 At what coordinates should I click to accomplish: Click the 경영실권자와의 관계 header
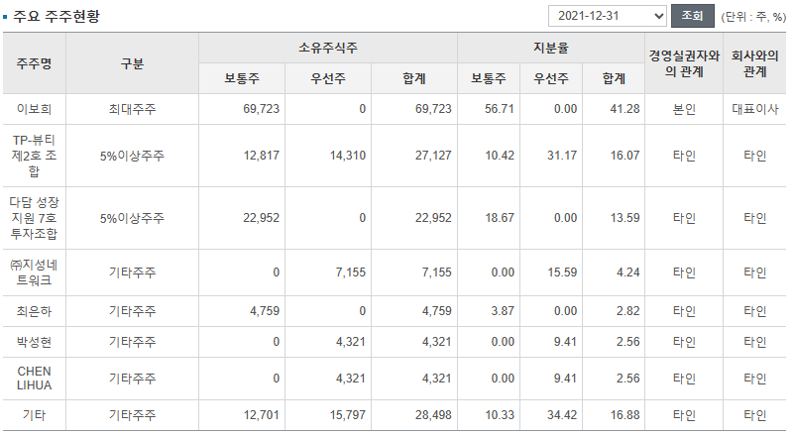point(684,63)
